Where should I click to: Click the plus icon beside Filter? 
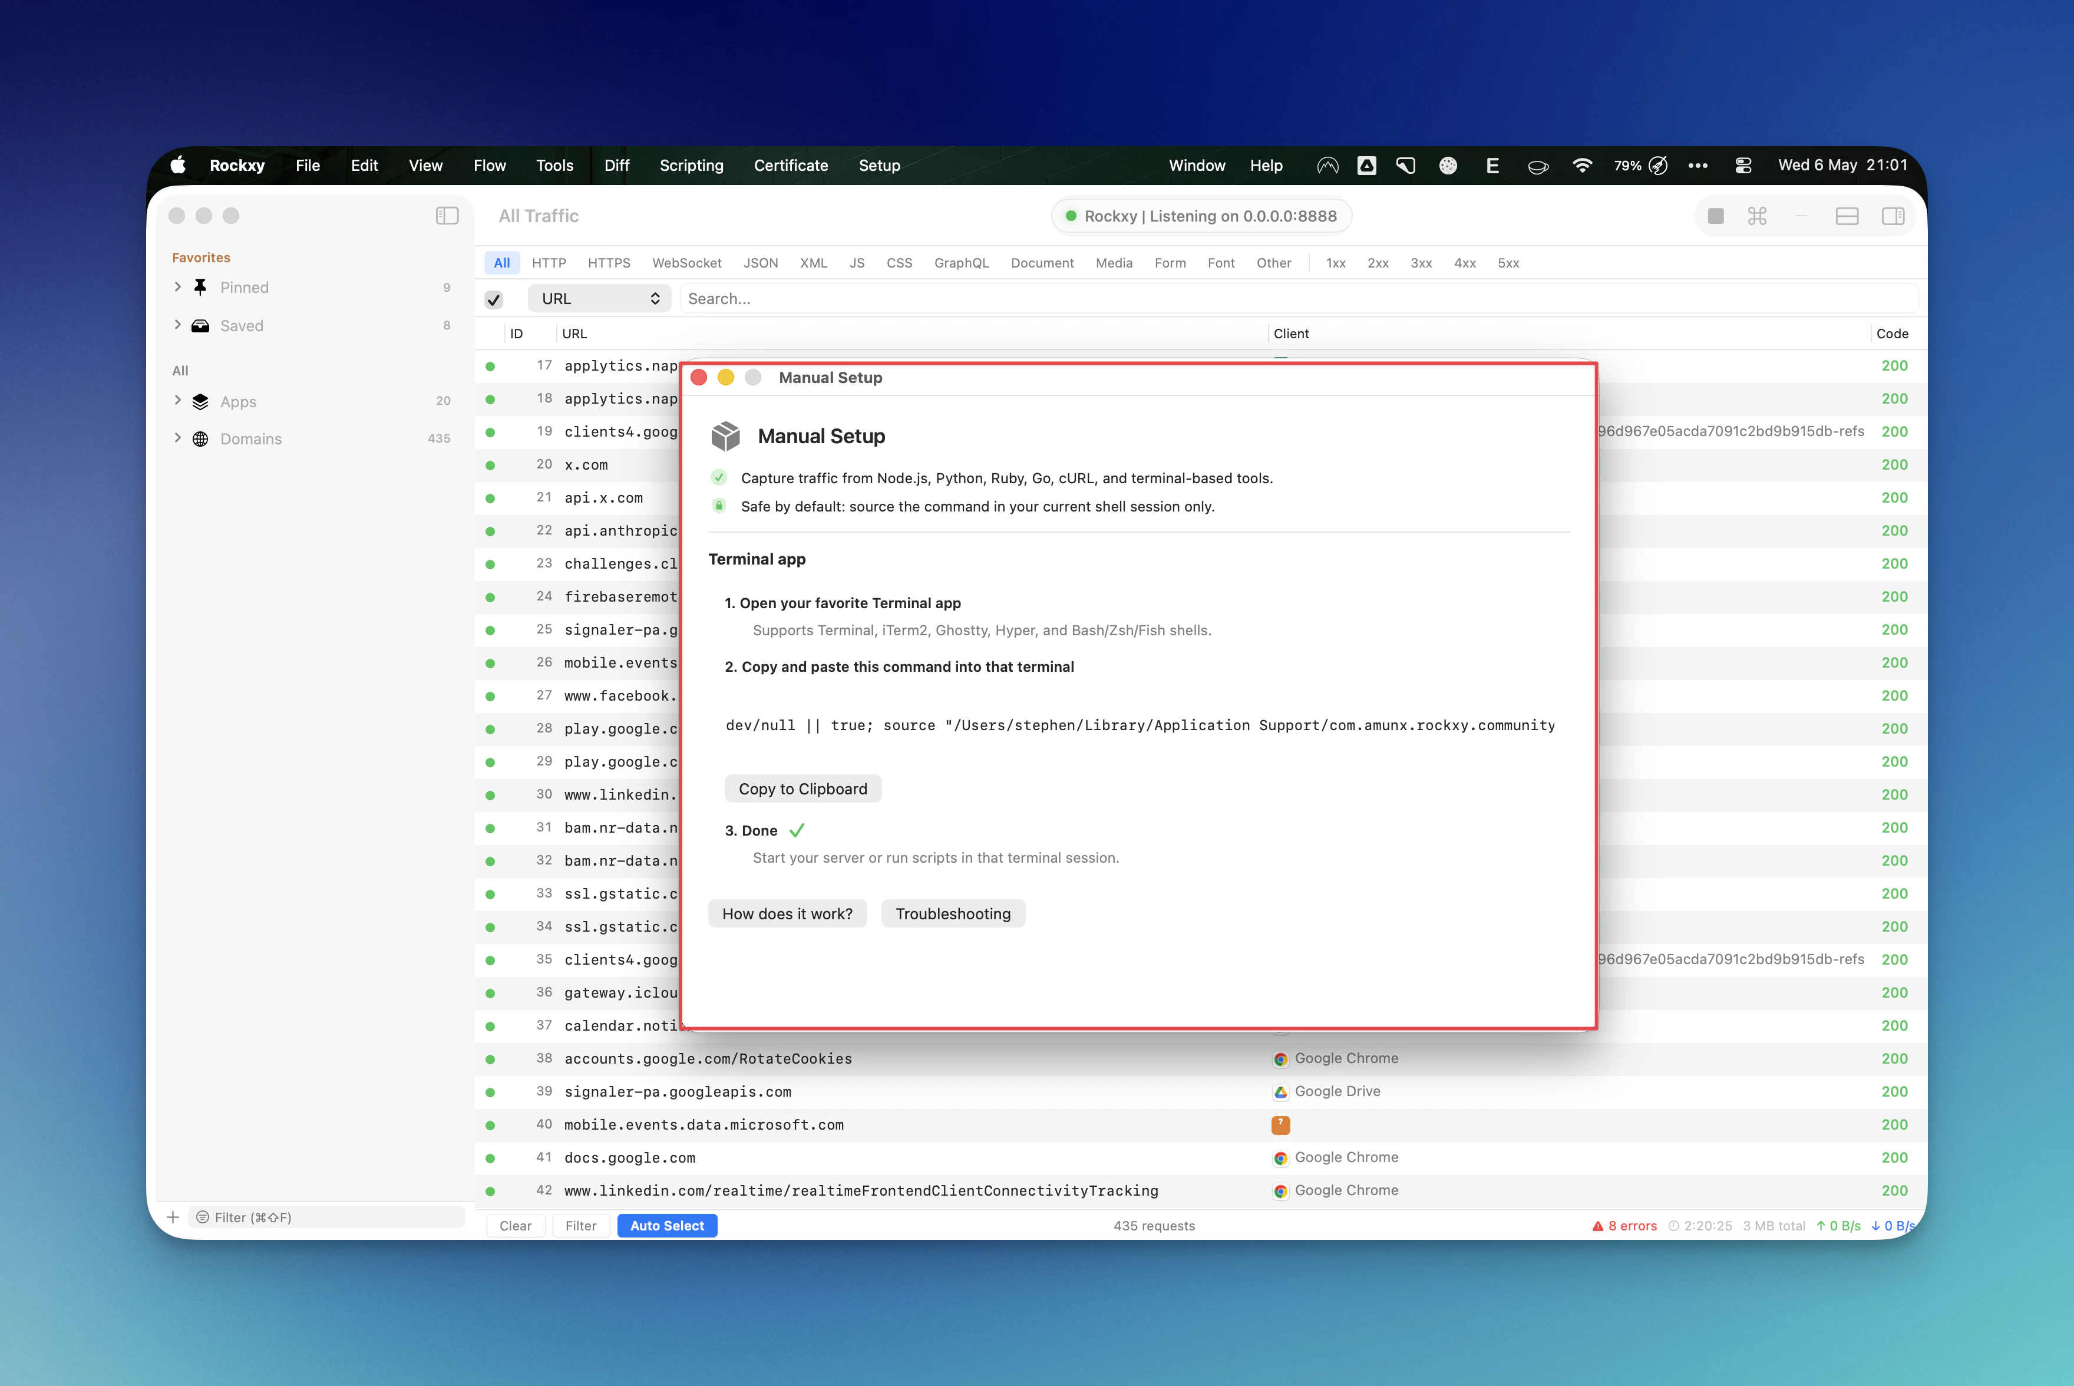pos(173,1217)
